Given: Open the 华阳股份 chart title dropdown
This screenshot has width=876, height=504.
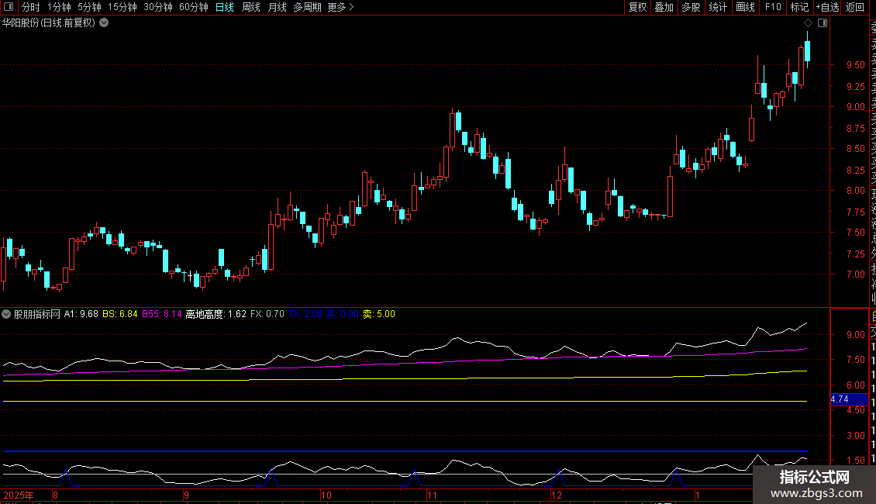Looking at the screenshot, I should (104, 23).
